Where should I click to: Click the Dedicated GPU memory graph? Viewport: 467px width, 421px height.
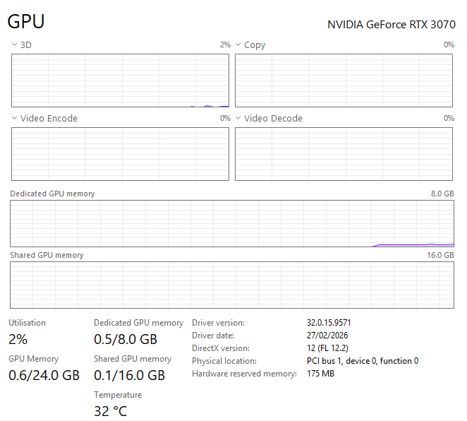232,223
